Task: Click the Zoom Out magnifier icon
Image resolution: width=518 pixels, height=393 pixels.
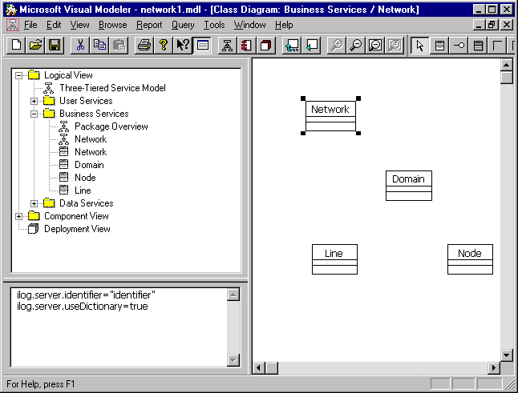Action: coord(356,45)
